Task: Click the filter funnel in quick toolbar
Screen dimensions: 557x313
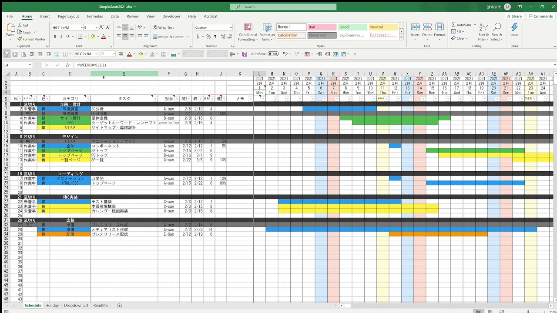Action: coord(7,54)
